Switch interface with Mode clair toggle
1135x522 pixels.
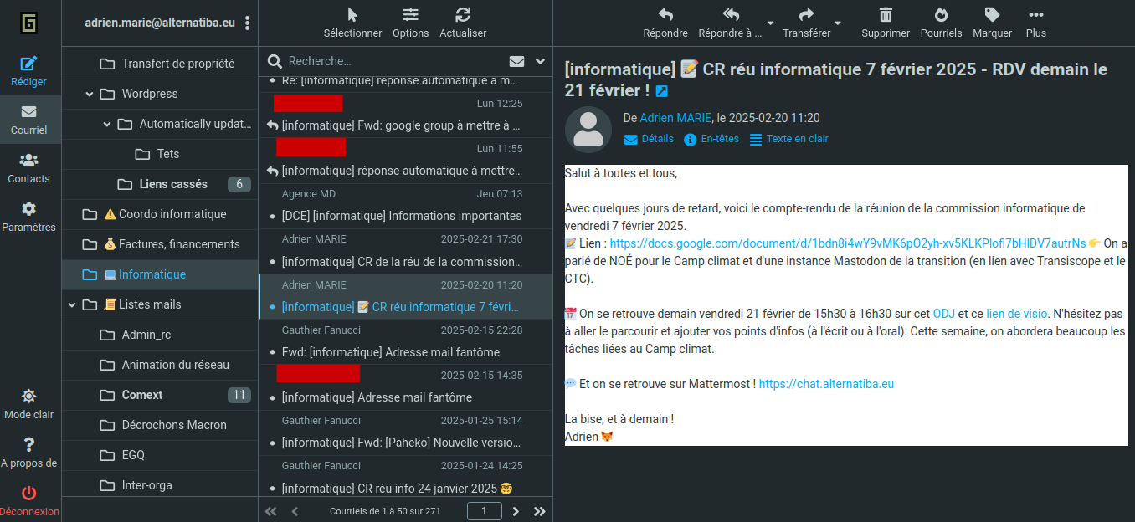pos(29,402)
